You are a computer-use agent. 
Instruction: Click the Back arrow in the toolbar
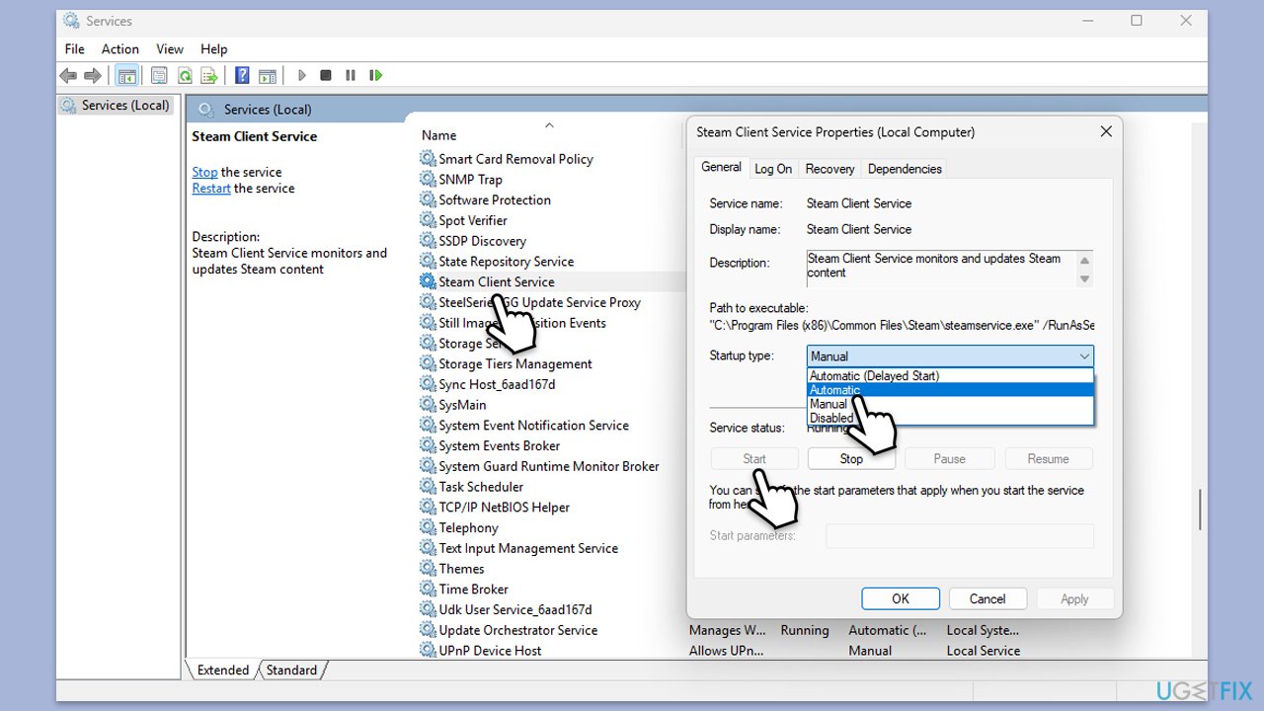67,75
